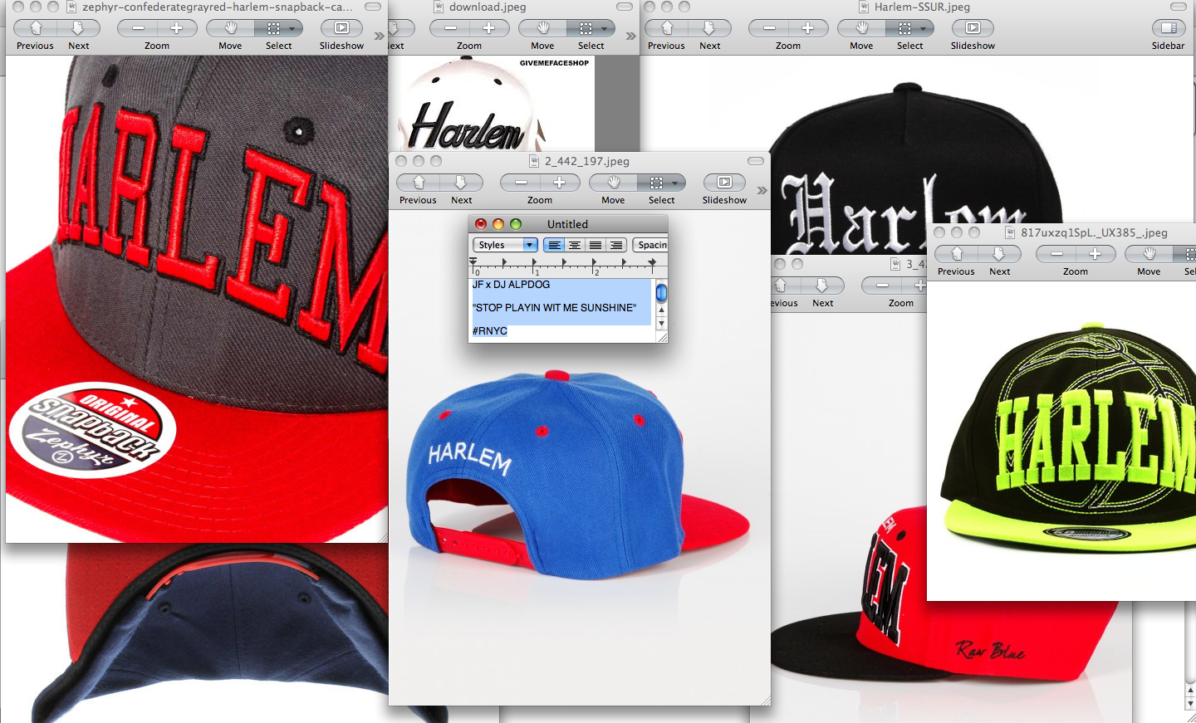Go to previous image in 2_442_197.jpeg window
Screen dimensions: 1196x723
coord(419,183)
